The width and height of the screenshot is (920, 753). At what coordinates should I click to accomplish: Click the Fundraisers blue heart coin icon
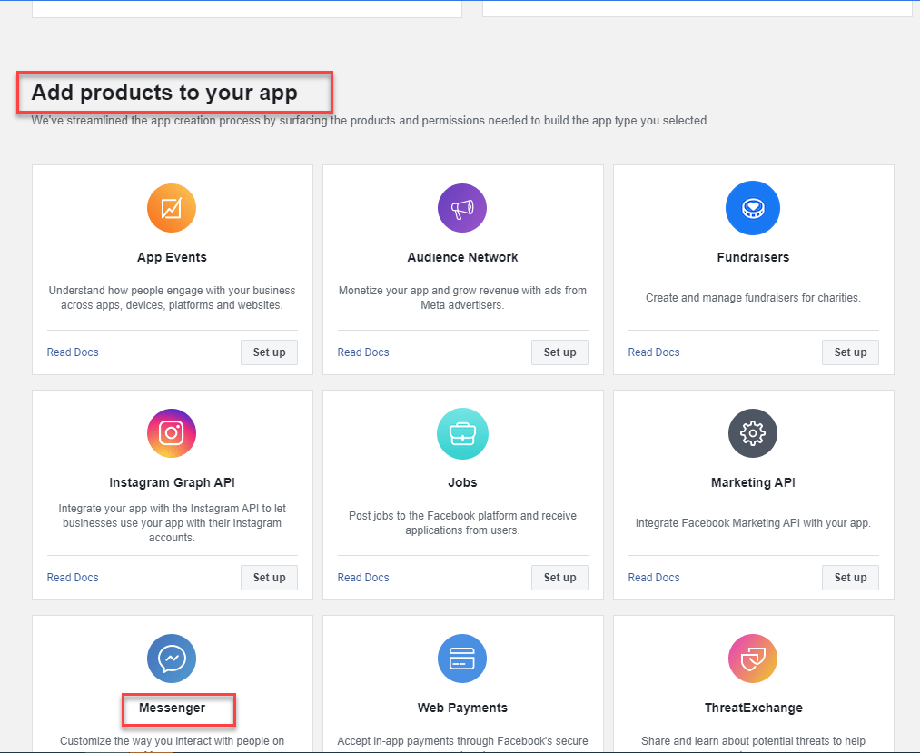[x=753, y=208]
